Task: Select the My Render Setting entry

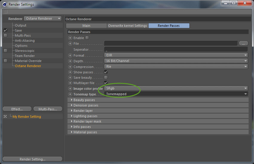Action: (x=27, y=117)
